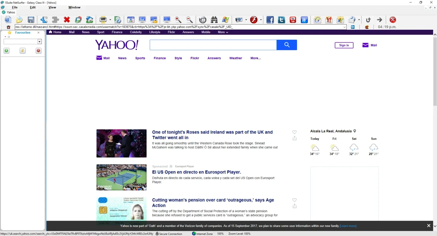Favourite the Roses article with heart icon

(294, 132)
